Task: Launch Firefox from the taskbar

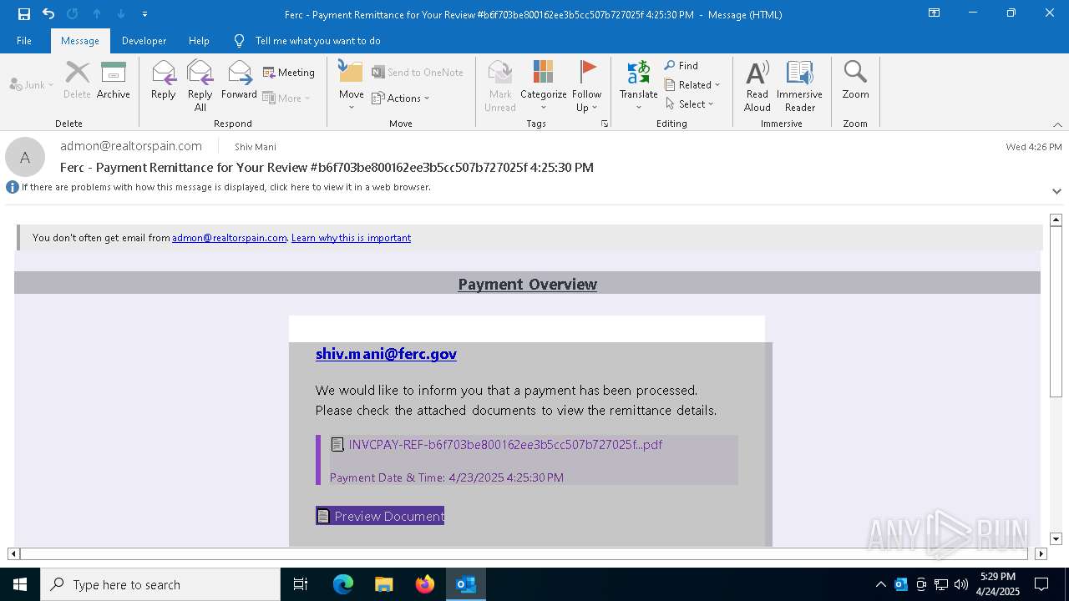Action: point(425,584)
